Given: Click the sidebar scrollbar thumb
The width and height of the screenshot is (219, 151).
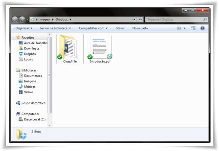Looking at the screenshot, I should pos(49,75).
